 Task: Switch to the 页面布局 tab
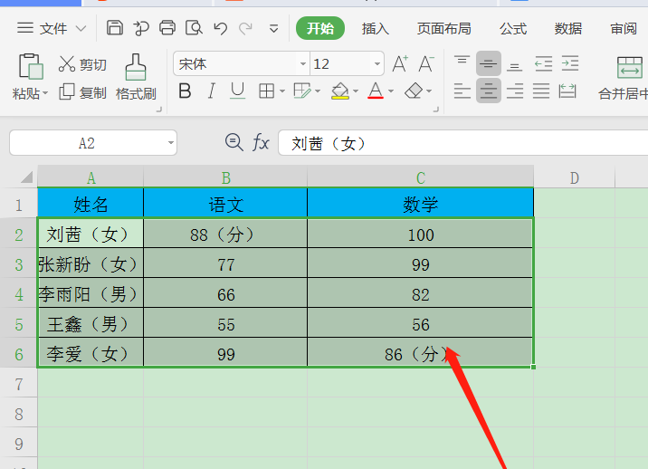[x=443, y=28]
